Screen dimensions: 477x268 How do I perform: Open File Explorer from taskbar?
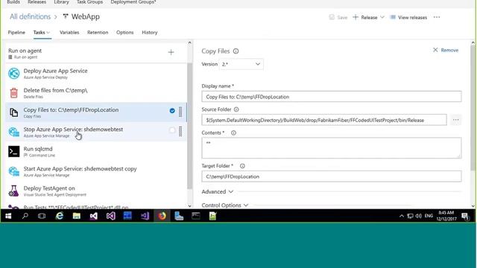[76, 216]
